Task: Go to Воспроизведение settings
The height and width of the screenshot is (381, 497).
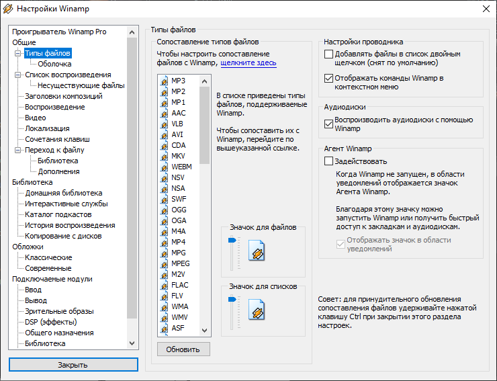Action: pyautogui.click(x=55, y=107)
